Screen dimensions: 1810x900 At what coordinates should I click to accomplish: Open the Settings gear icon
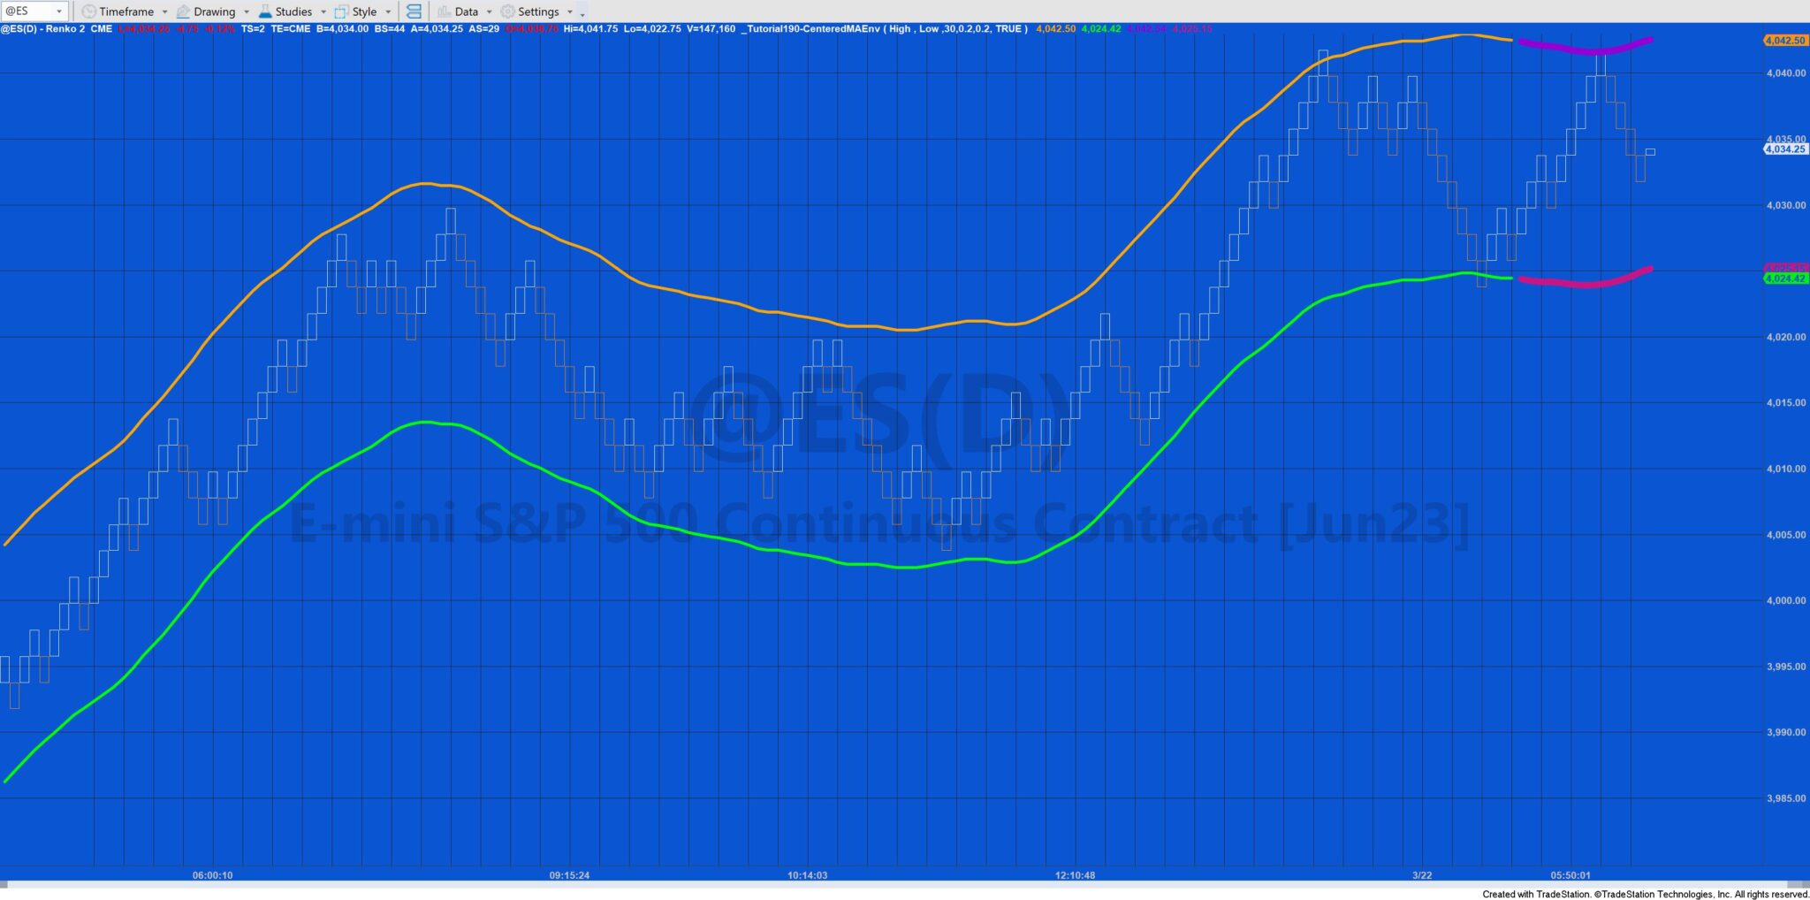(506, 11)
